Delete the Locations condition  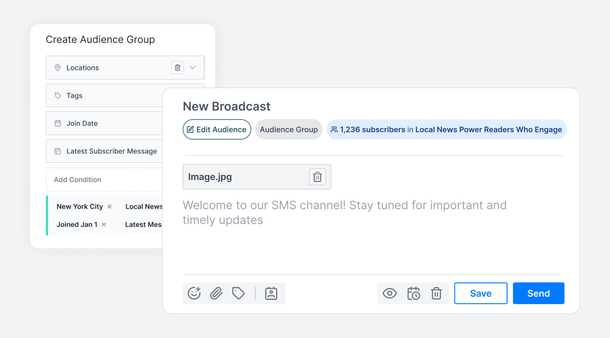[177, 68]
